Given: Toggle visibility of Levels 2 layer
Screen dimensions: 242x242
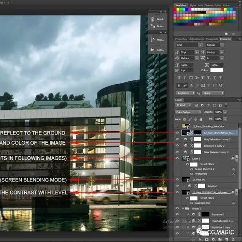Looking at the screenshot, I should point(177,186).
